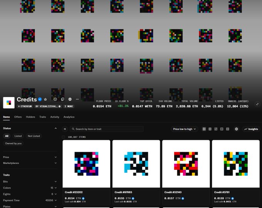Tick the select-all checkbox beside the items count
Viewport: 262px width, 208px height.
tap(63, 137)
